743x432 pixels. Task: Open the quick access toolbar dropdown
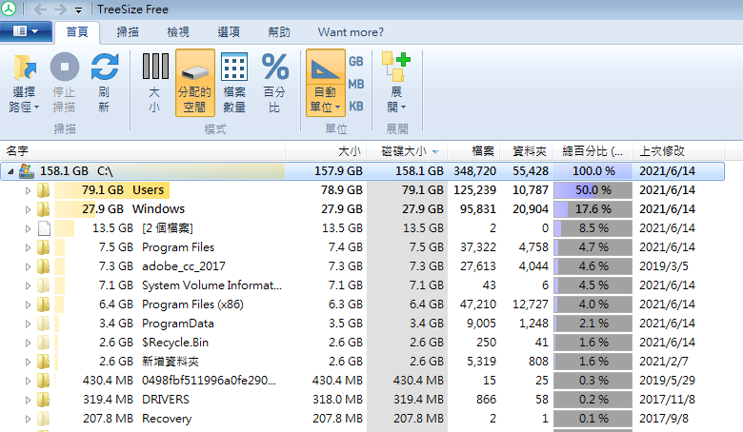[79, 10]
